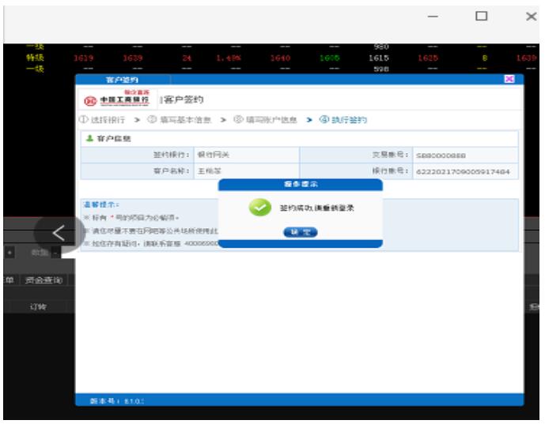Click the popup message text 签约成功
Screen dimensions: 545x424
[x=316, y=208]
